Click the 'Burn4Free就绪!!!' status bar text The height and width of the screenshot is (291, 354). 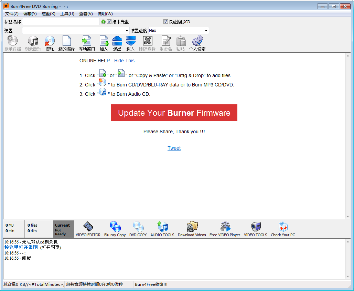(151, 284)
